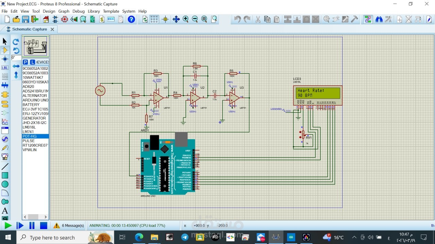Select the 2D Graphics Circle tool

5,184
